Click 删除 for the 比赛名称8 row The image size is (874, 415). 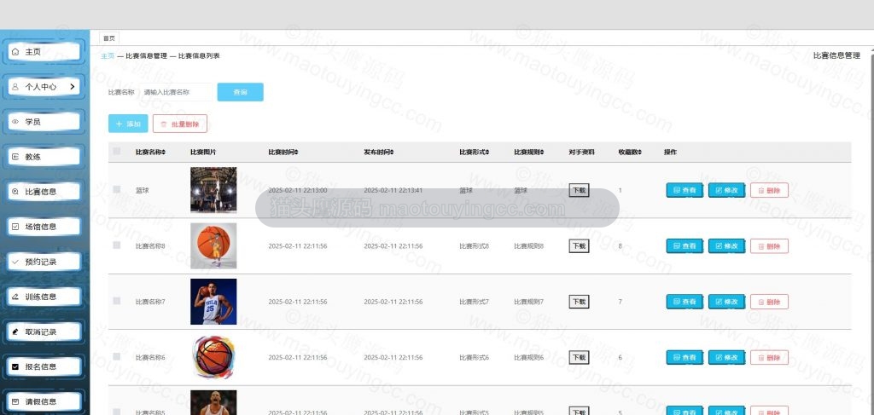(769, 246)
